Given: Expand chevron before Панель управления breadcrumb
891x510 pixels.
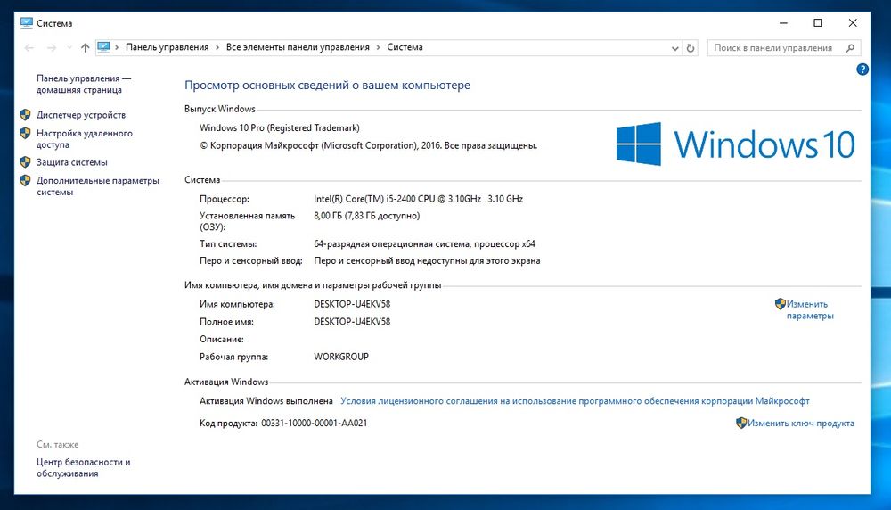Looking at the screenshot, I should tap(117, 47).
